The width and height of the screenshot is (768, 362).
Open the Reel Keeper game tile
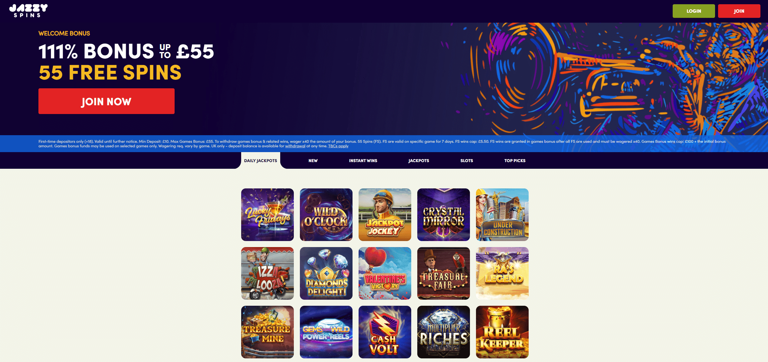coord(502,332)
